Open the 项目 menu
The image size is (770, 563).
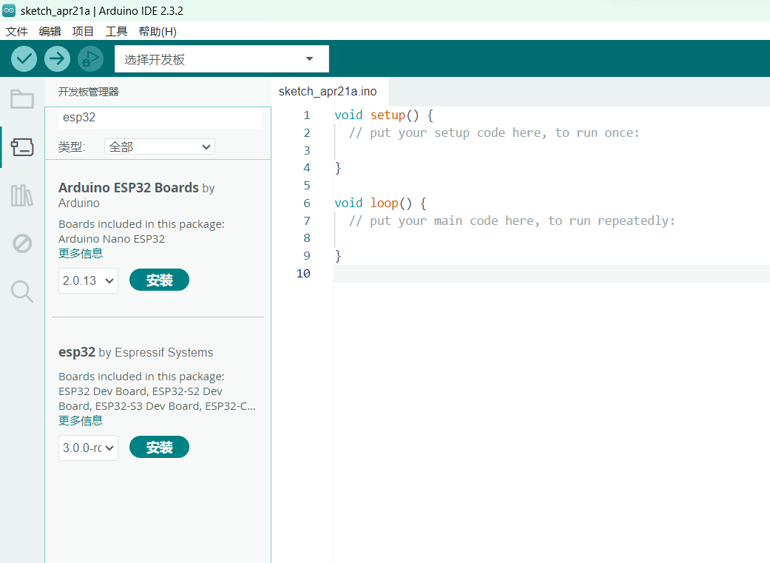[83, 31]
